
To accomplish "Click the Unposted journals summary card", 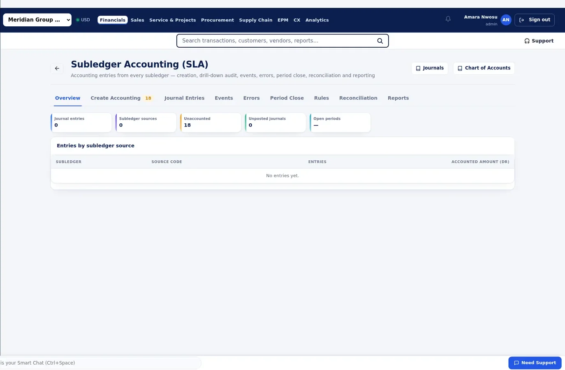I will pos(276,123).
